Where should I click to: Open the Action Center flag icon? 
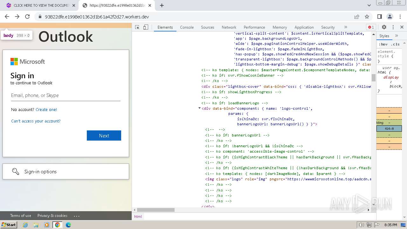[377, 225]
